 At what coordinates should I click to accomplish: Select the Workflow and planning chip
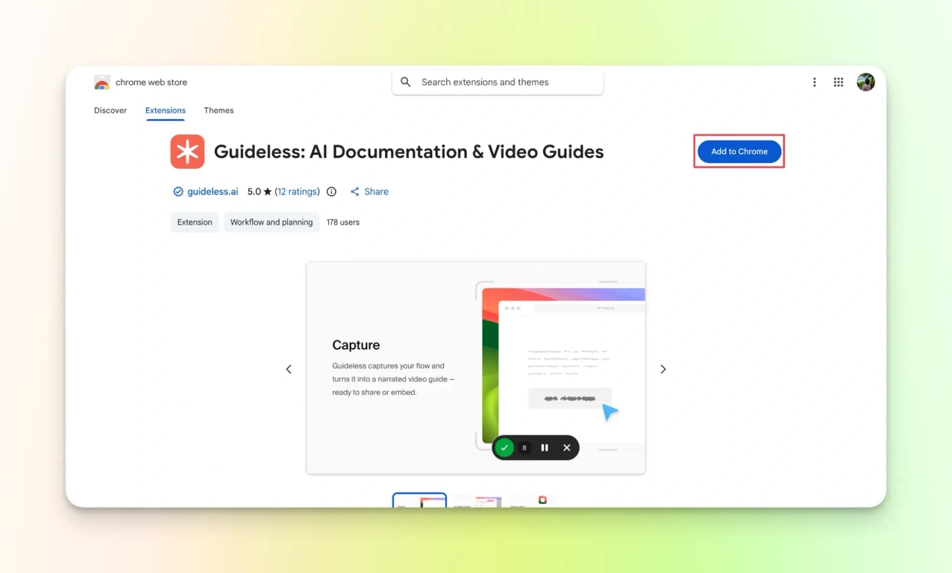pyautogui.click(x=271, y=222)
